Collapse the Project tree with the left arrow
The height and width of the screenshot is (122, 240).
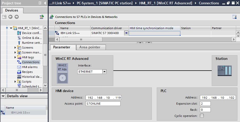(45, 3)
